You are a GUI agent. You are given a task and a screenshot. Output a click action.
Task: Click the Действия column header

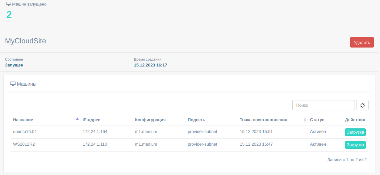(355, 120)
